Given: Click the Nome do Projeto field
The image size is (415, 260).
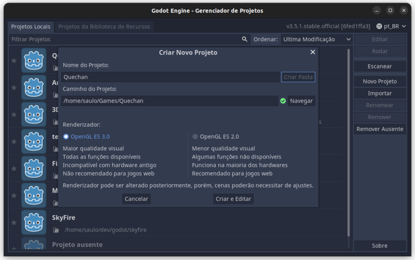Looking at the screenshot, I should coord(171,77).
